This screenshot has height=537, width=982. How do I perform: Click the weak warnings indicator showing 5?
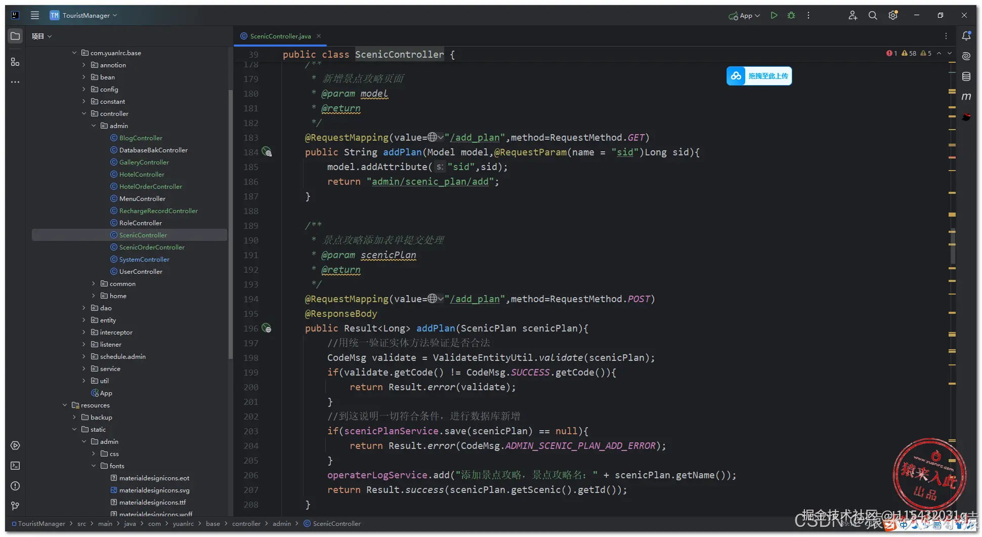point(926,53)
